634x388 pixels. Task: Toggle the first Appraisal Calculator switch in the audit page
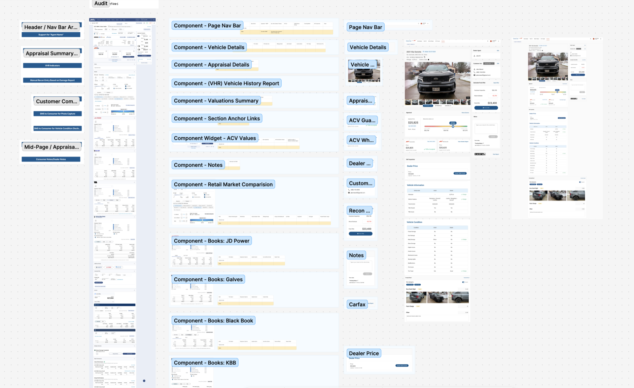[x=139, y=36]
